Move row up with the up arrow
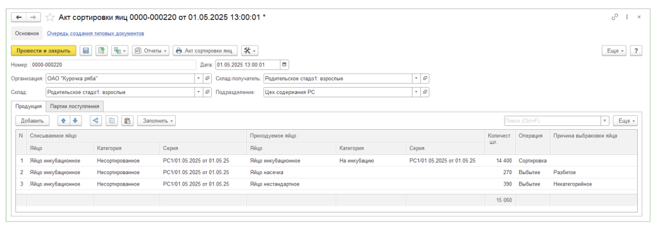Viewport: 657px width, 231px height. pos(64,121)
